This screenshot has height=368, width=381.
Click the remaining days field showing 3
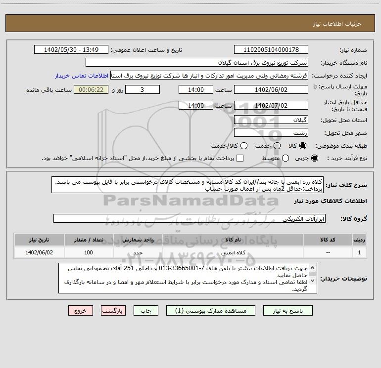pyautogui.click(x=143, y=89)
